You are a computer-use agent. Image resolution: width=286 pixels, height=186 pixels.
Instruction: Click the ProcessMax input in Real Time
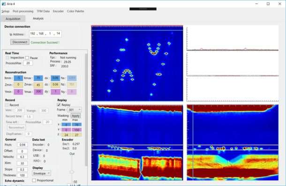(x=28, y=63)
